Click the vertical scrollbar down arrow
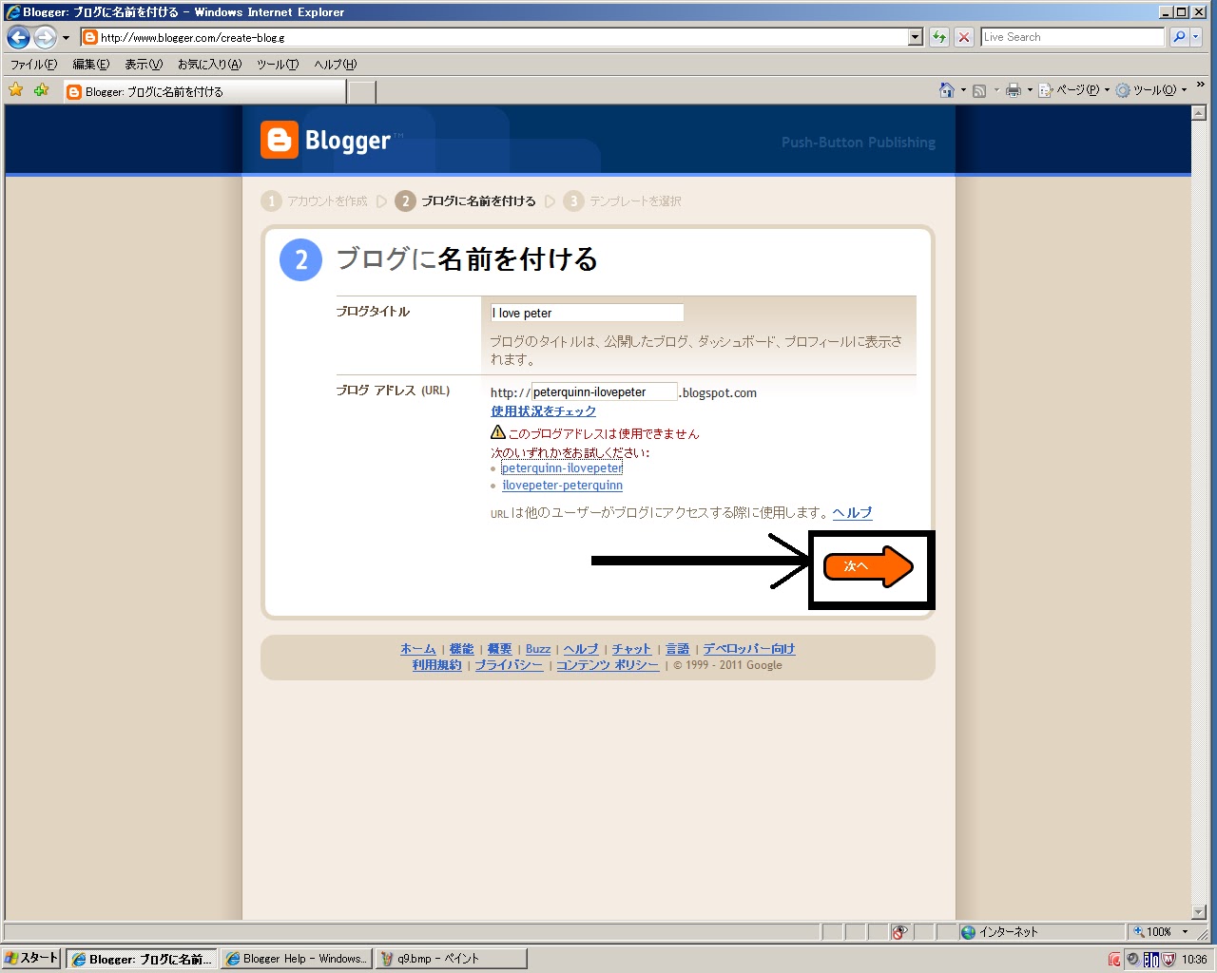Viewport: 1217px width, 973px height. [1199, 912]
